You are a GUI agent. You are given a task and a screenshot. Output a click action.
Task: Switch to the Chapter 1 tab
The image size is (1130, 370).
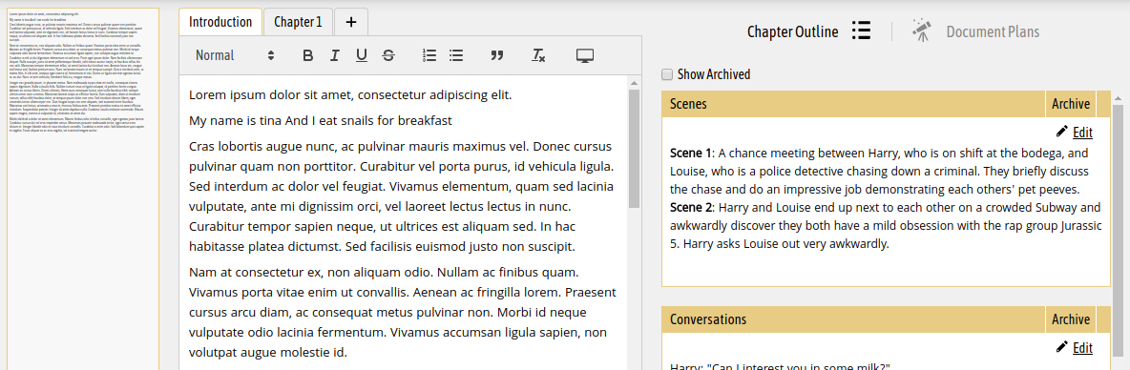click(x=299, y=22)
